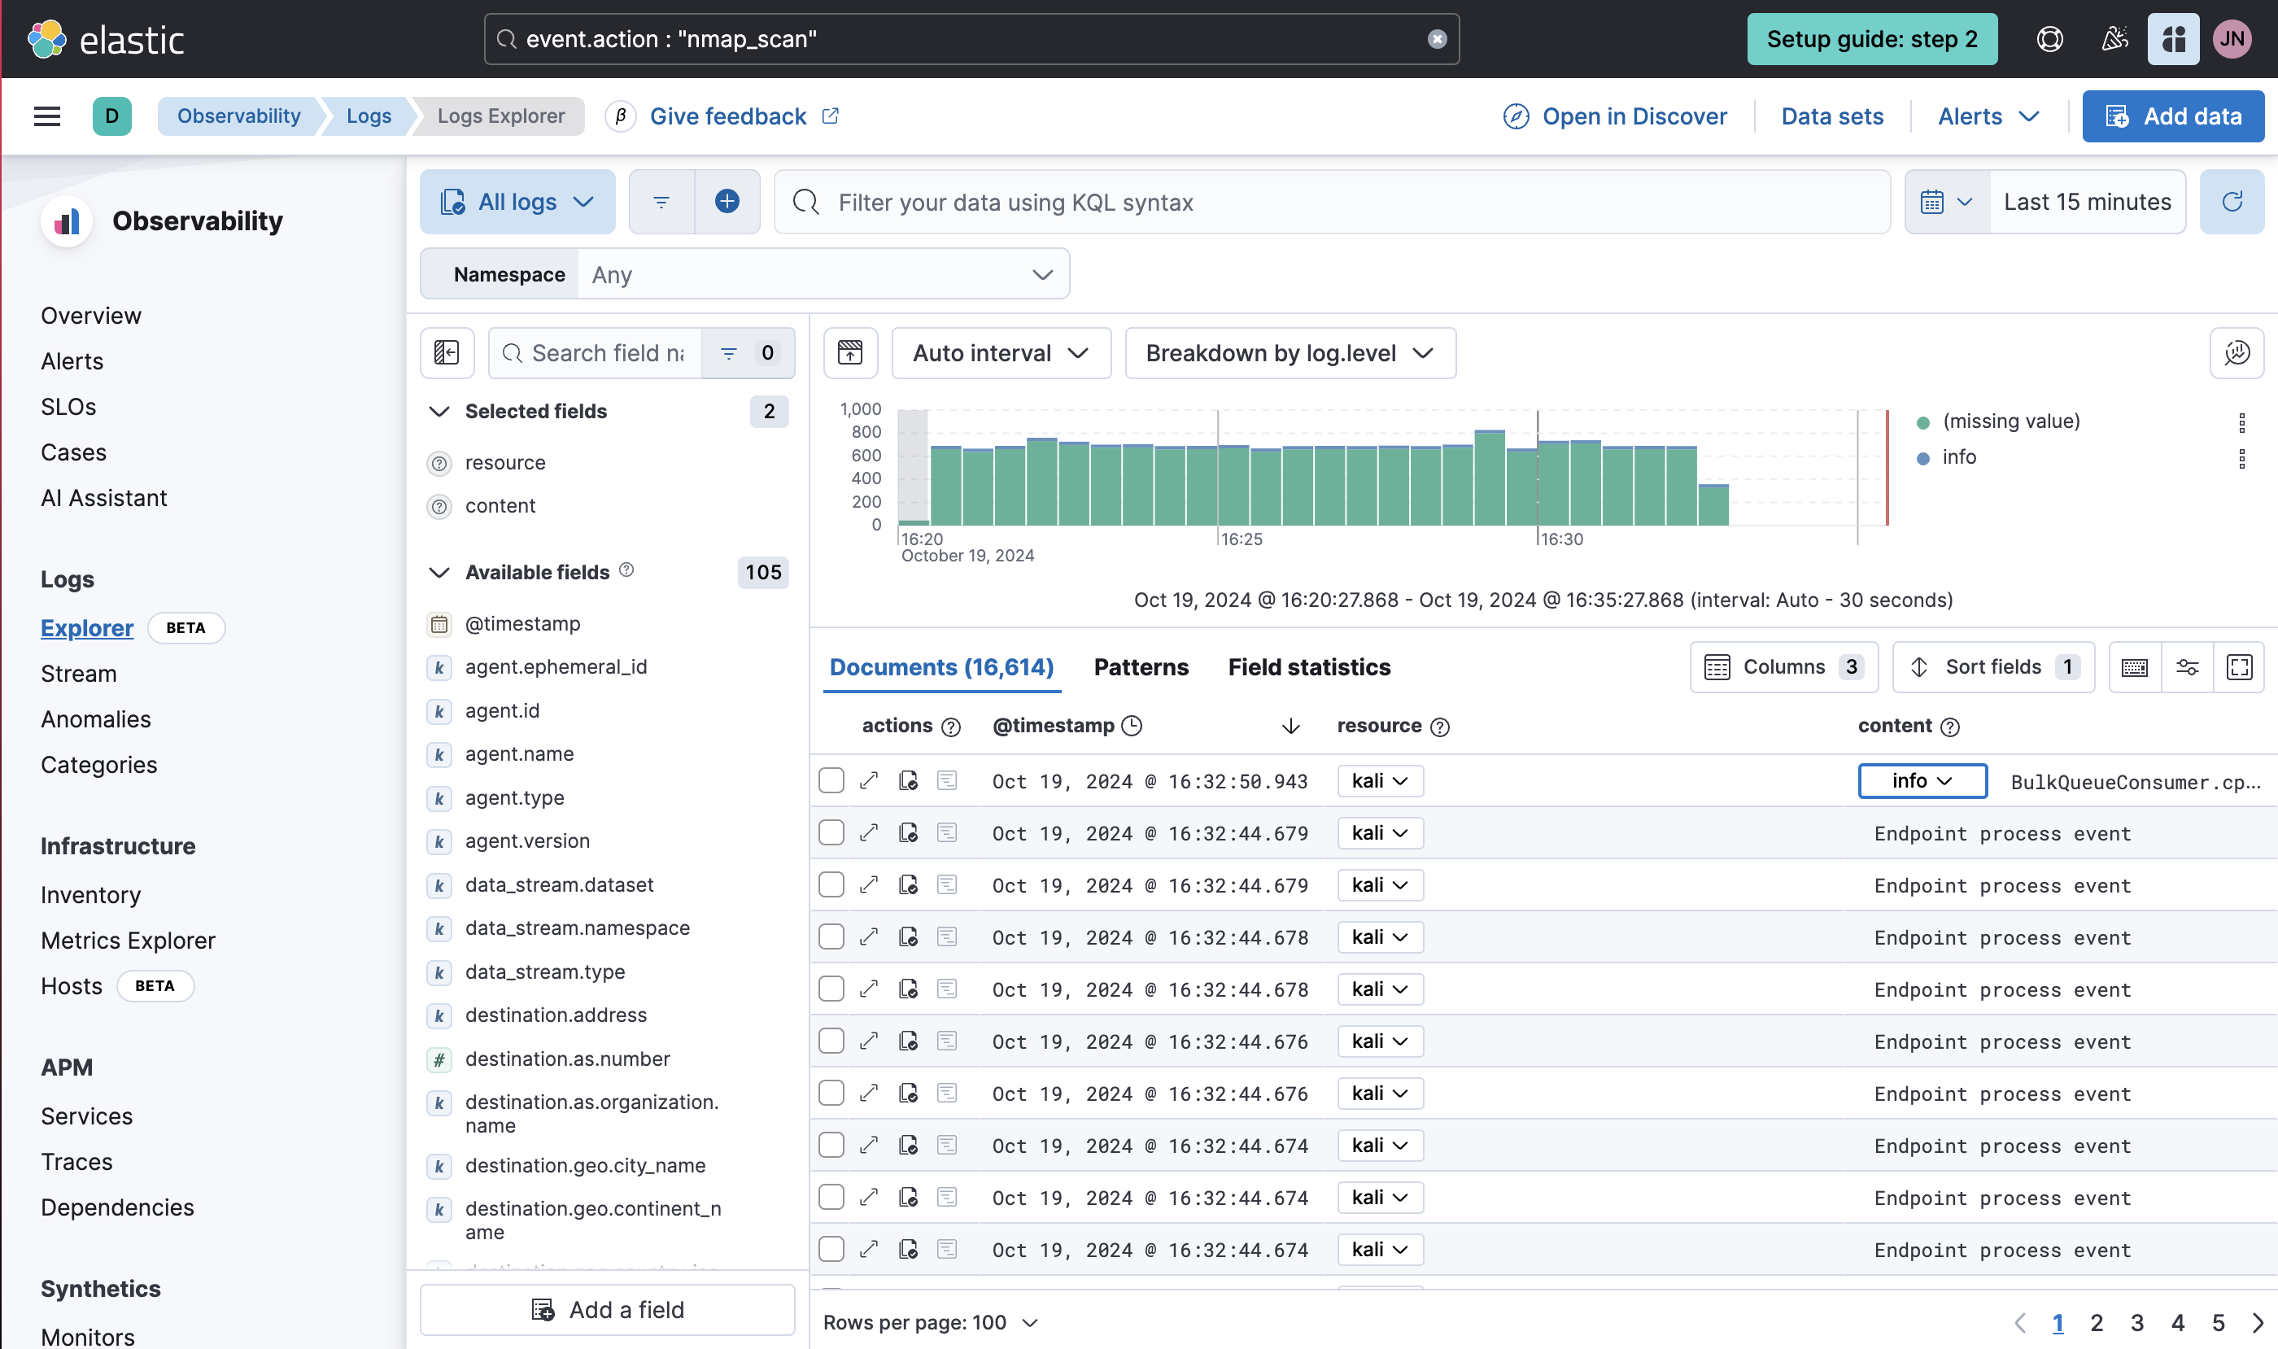The image size is (2278, 1349).
Task: Select checkbox for second 16:32:44.676 row
Action: (831, 1093)
